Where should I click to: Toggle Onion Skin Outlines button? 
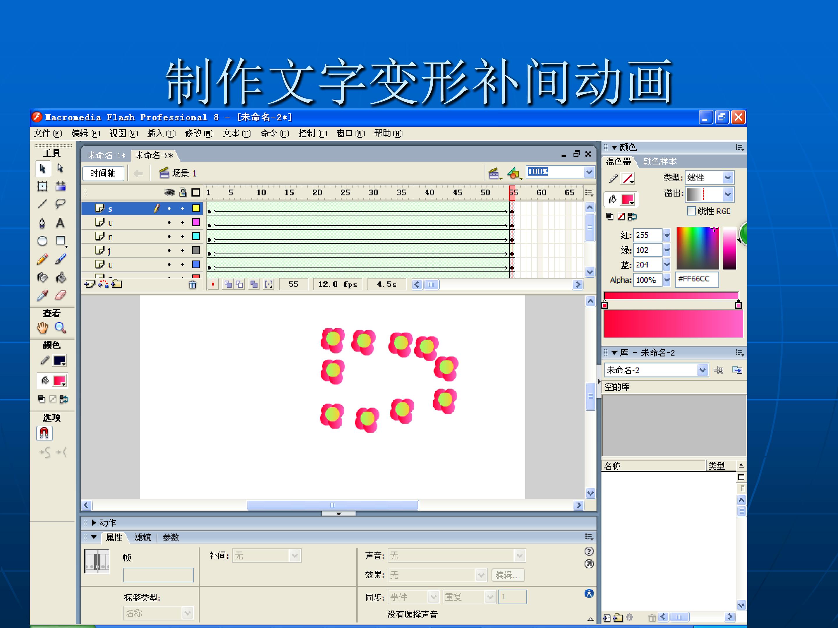click(240, 284)
